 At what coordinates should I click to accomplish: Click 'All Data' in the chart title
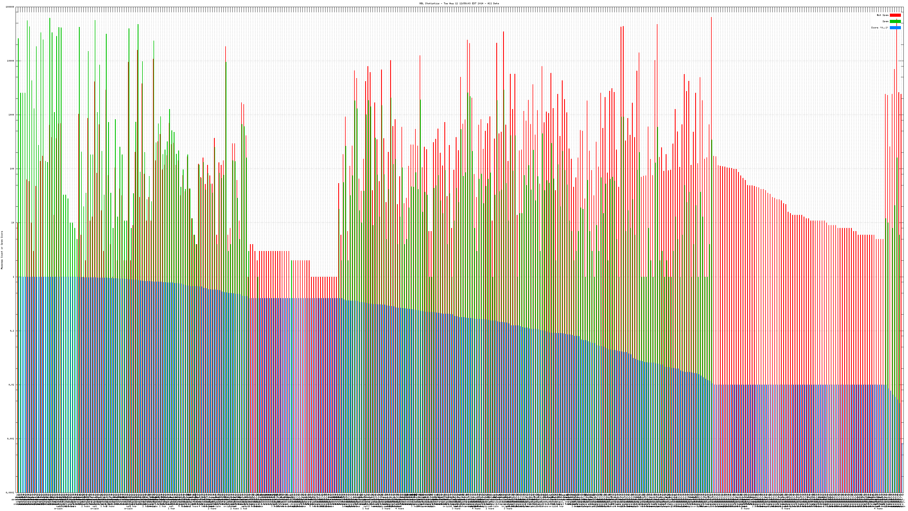[493, 3]
